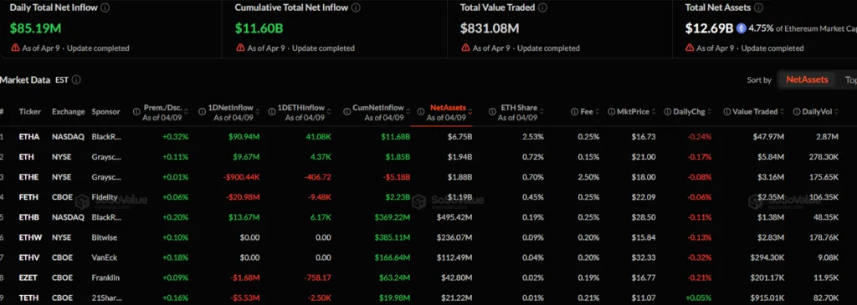Screen dimensions: 857x305
Task: Sort table by ETH Share arrows
Action: [541, 112]
